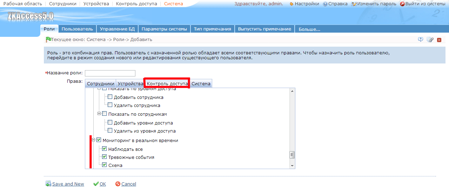
Task: Switch to the Пользователь tab
Action: tap(77, 29)
